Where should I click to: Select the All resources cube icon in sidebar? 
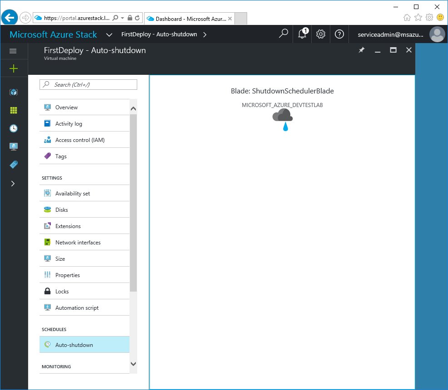coord(14,92)
